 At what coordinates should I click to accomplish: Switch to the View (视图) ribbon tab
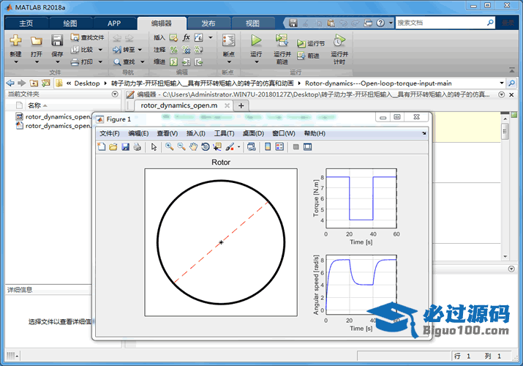(x=252, y=23)
